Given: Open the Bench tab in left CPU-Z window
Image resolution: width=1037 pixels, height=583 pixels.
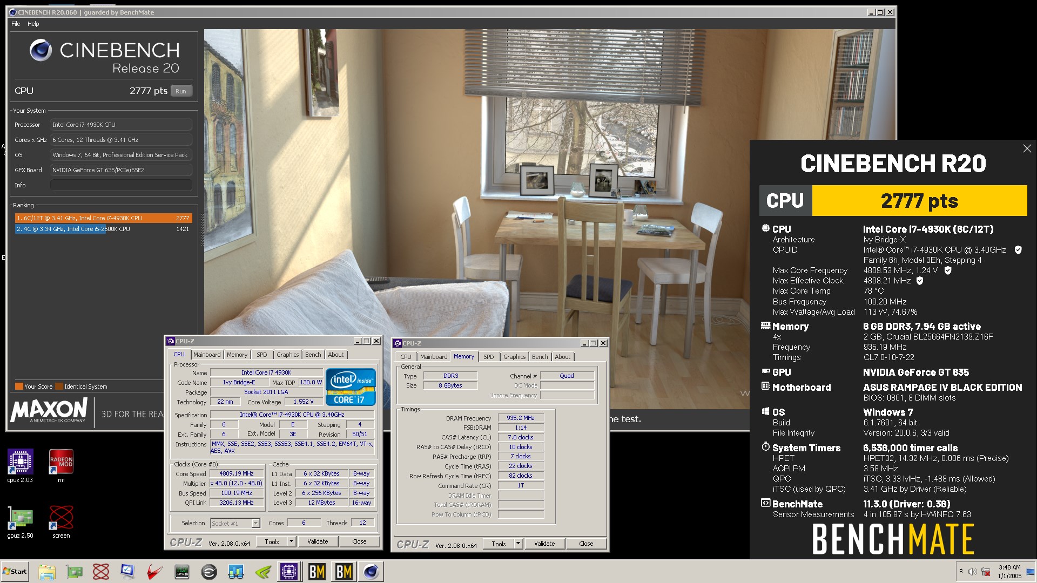Looking at the screenshot, I should (313, 355).
